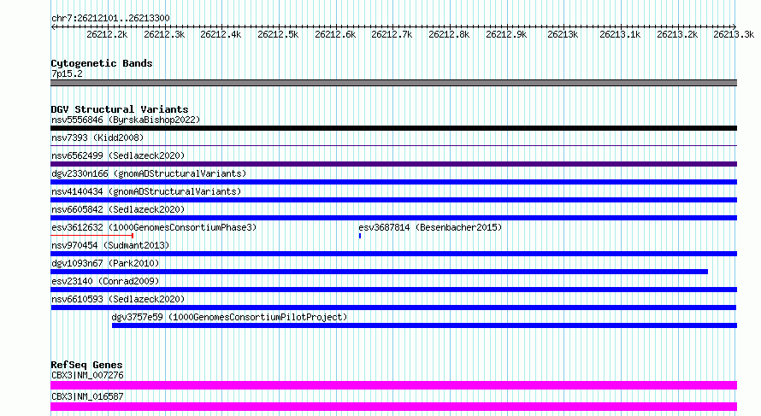761x416 pixels.
Task: Click the dgv2330n166 blue variant bar
Action: [x=393, y=182]
